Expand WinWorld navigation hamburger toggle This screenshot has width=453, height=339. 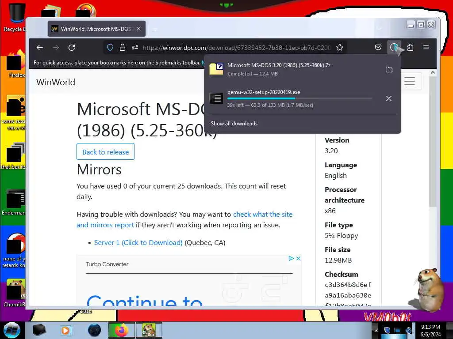pyautogui.click(x=409, y=81)
